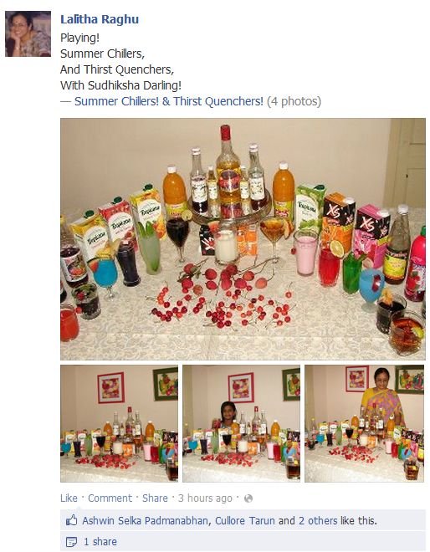Click the Like link under the post

coord(69,498)
